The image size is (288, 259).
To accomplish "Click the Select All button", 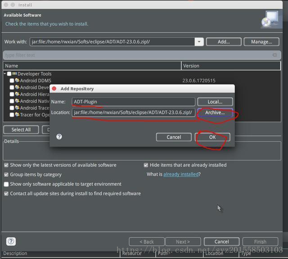I will coord(21,130).
